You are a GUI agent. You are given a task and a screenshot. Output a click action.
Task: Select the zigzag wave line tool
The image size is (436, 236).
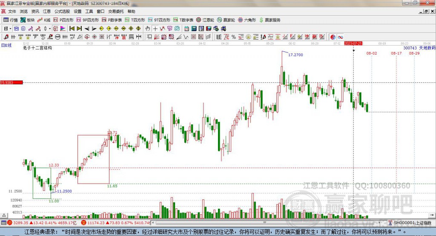coord(186,37)
